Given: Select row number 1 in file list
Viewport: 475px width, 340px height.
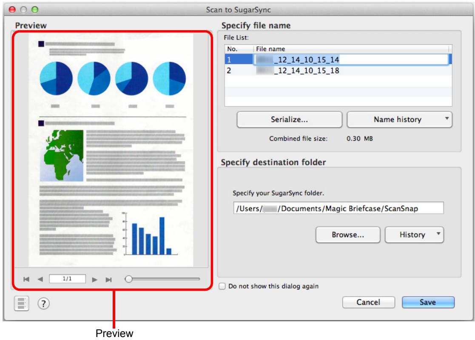Looking at the screenshot, I should pyautogui.click(x=239, y=59).
